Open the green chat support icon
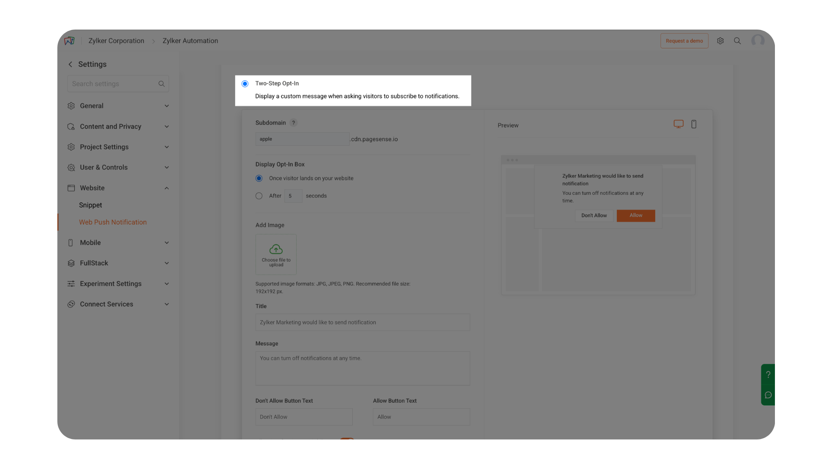Screen dimensions: 834x469 point(768,395)
